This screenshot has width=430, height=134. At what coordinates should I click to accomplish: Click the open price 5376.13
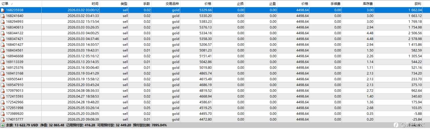[x=205, y=27]
